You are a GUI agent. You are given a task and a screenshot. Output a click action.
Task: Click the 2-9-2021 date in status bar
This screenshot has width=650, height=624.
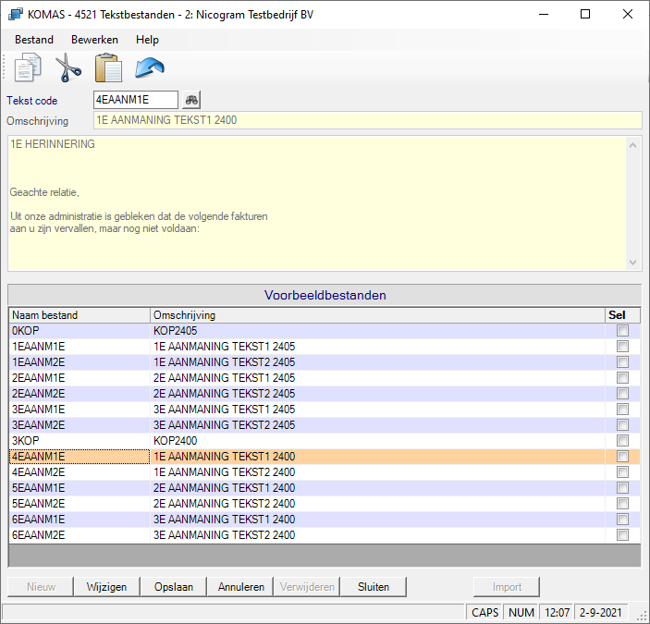click(x=601, y=612)
